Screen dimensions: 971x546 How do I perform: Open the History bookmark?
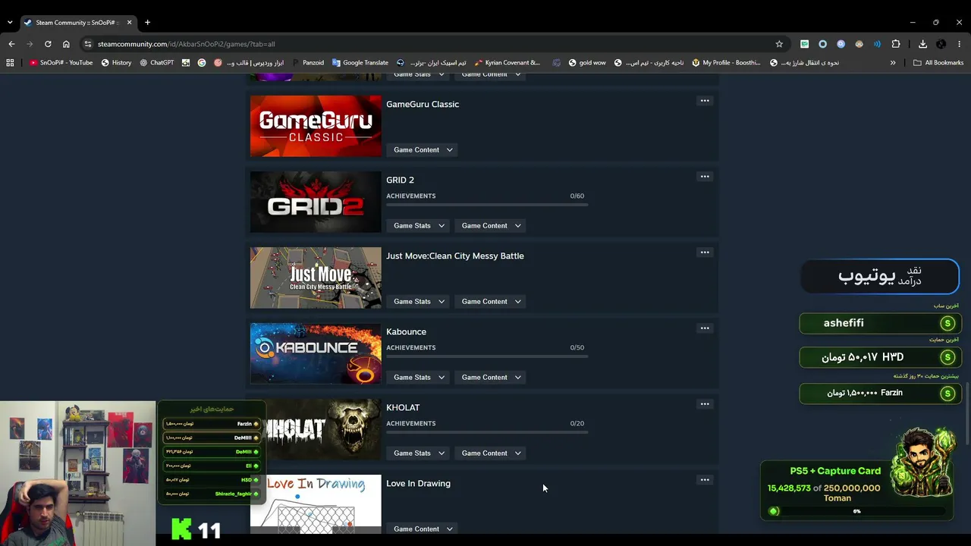tap(116, 63)
